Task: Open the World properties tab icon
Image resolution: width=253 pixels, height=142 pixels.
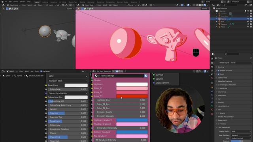Action: click(x=212, y=78)
